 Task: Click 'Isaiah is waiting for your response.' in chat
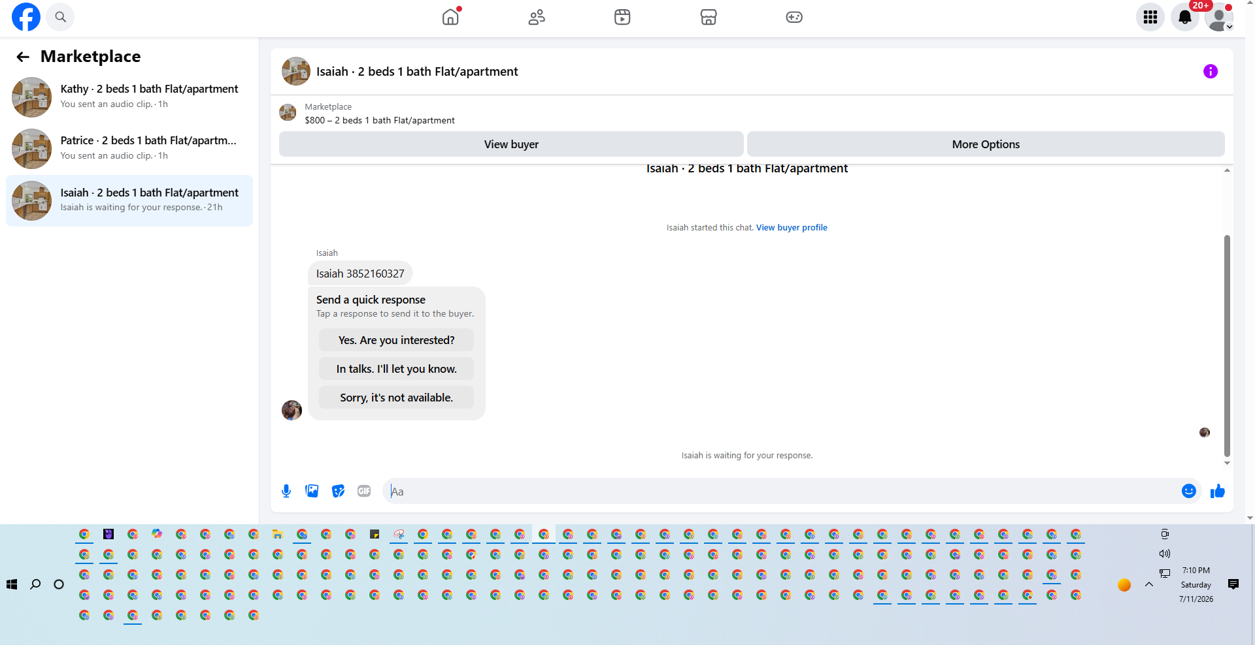click(x=747, y=456)
